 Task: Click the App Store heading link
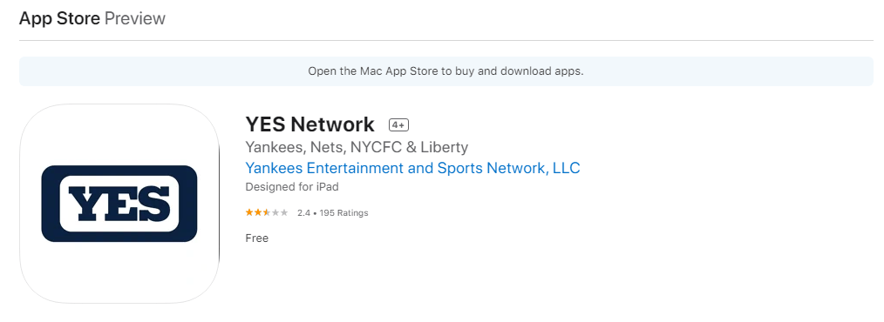click(x=59, y=18)
